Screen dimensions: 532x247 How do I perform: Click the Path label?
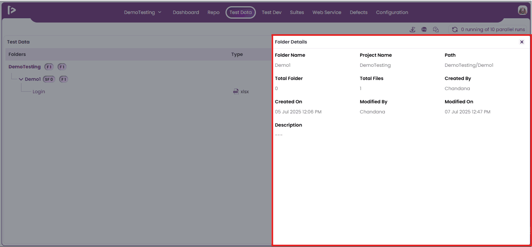point(450,55)
